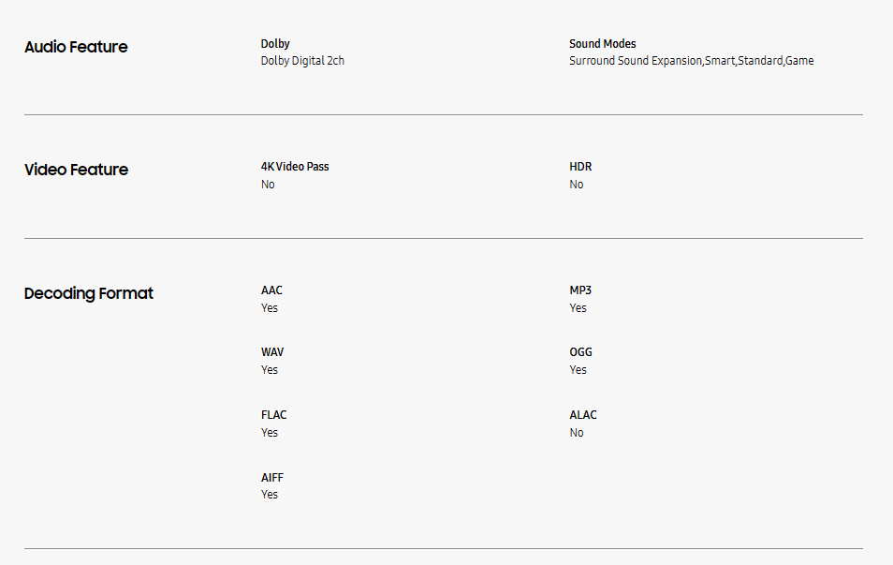
Task: Select the HDR spec label
Action: tap(580, 167)
